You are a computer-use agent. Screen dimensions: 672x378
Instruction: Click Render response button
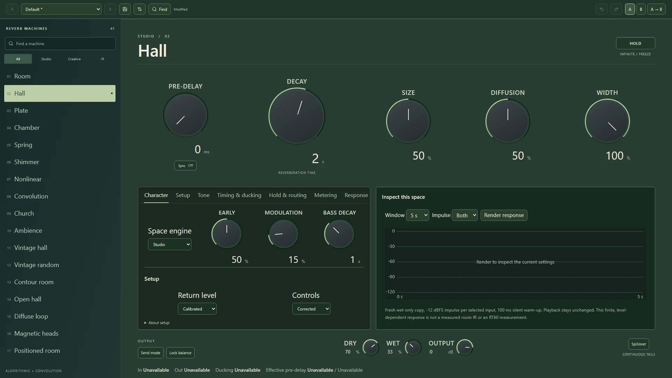point(504,215)
